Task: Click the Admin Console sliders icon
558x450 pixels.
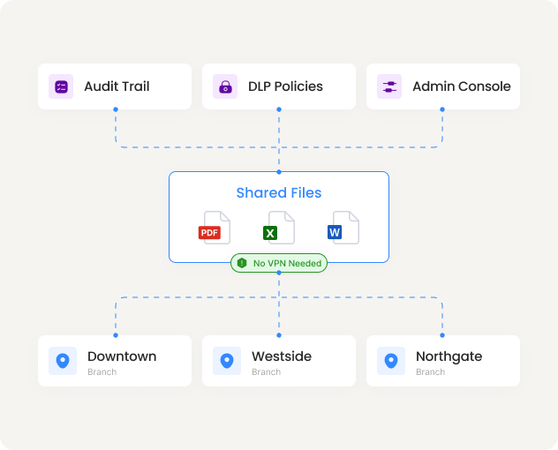Action: (x=389, y=86)
